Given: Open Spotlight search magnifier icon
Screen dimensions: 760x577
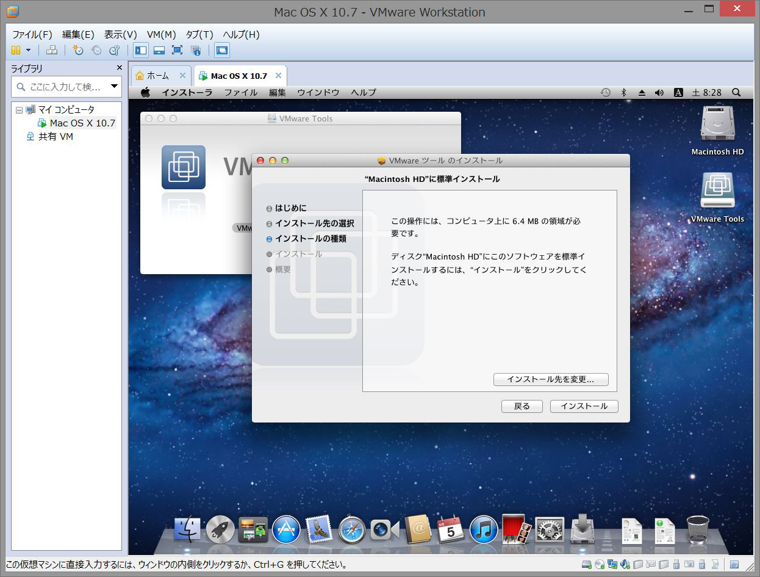Looking at the screenshot, I should click(x=736, y=92).
